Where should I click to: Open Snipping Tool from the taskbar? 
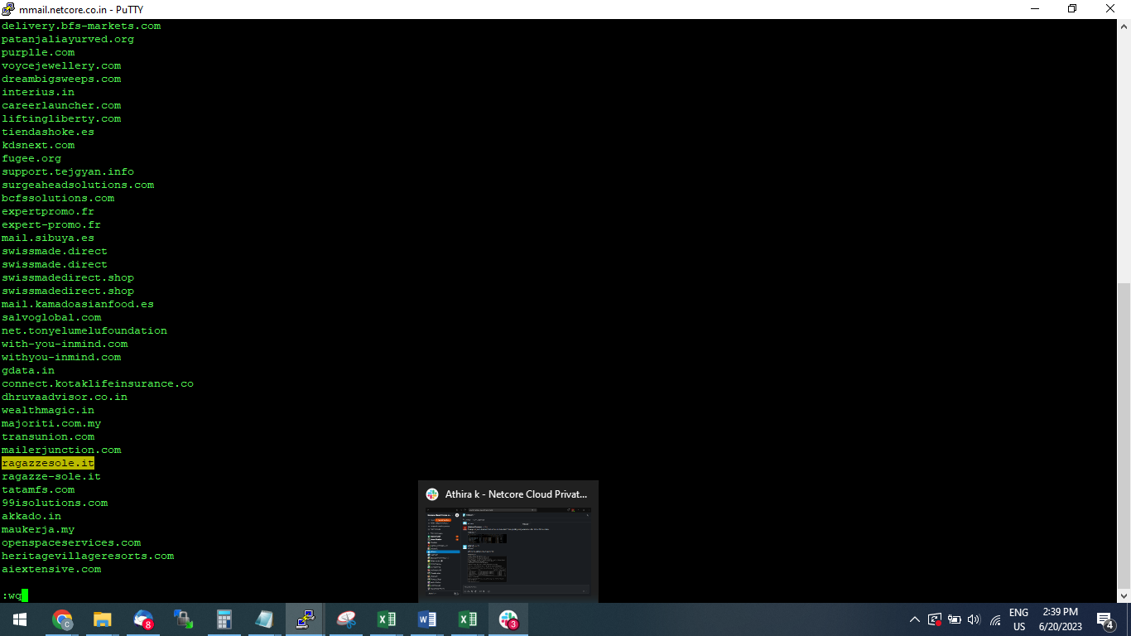pyautogui.click(x=346, y=619)
